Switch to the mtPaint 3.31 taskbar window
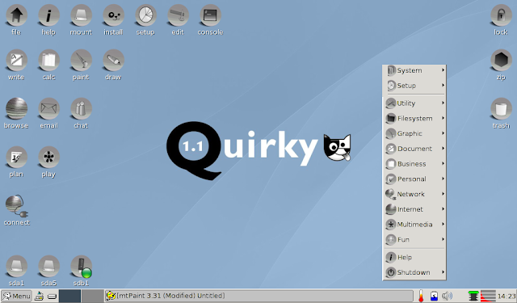Screen dimensions: 517x303 click(258, 296)
